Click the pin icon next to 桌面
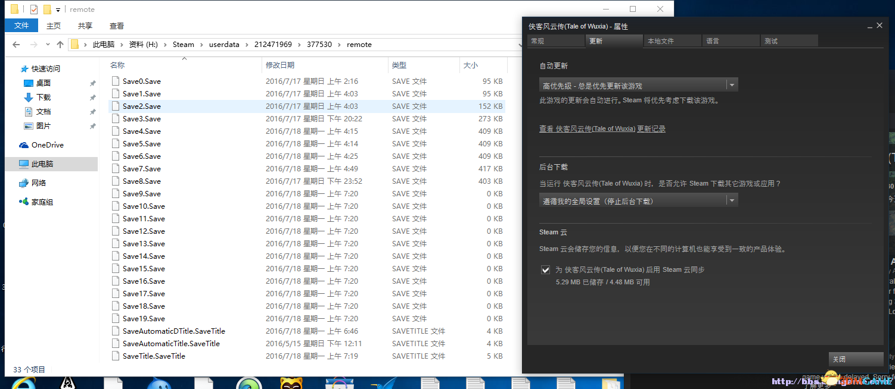The height and width of the screenshot is (389, 895). pos(92,83)
